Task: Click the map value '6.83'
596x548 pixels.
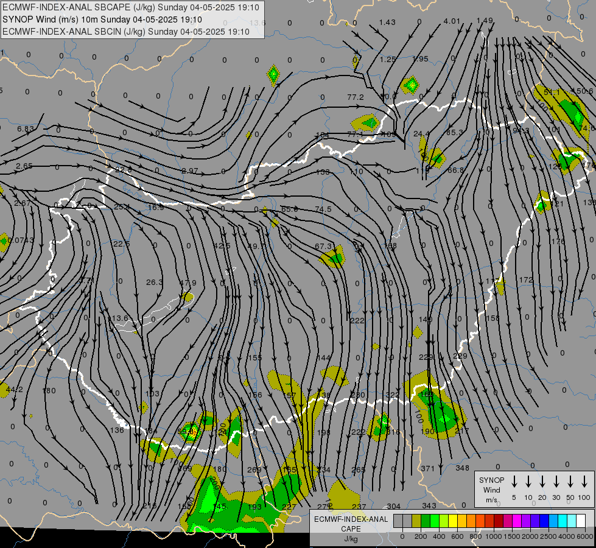Action: [26, 129]
